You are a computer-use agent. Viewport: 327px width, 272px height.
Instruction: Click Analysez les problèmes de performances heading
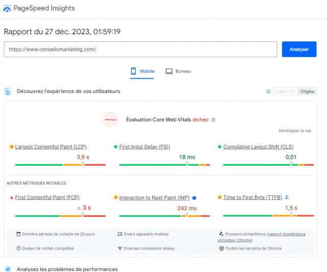click(67, 269)
